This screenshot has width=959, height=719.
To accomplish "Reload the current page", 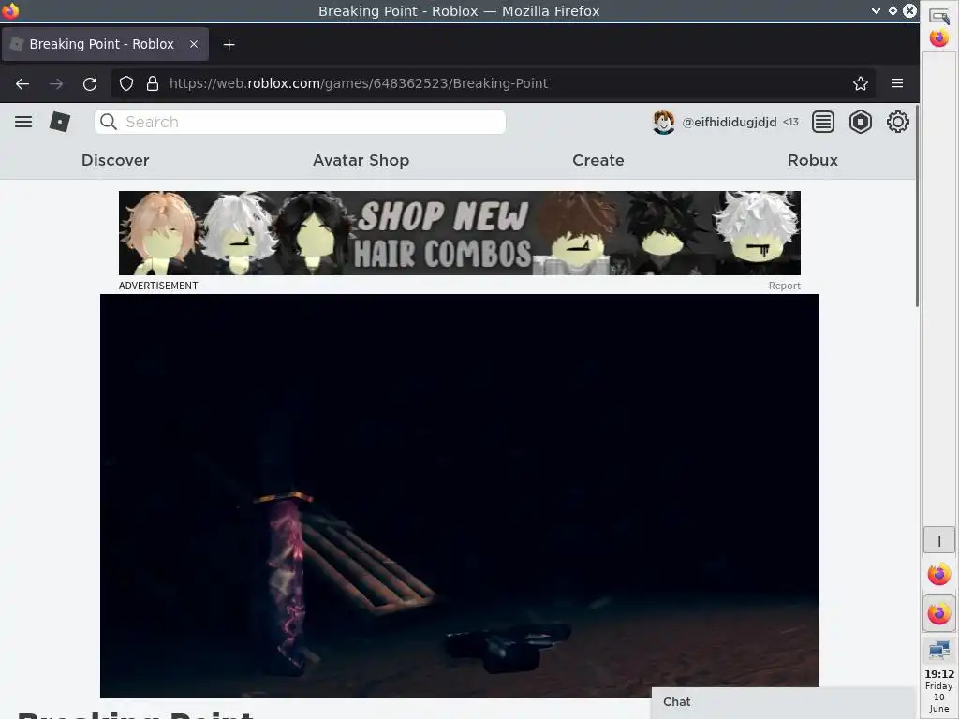I will coord(90,83).
